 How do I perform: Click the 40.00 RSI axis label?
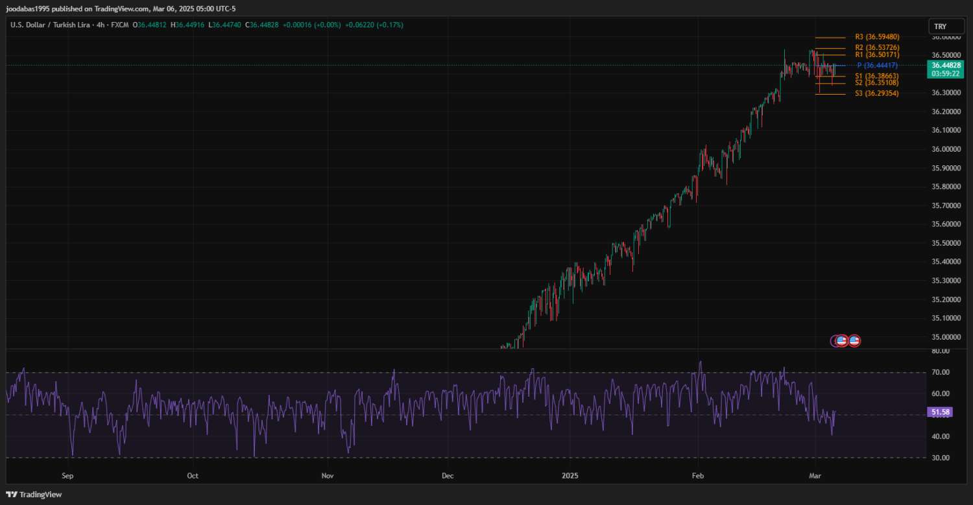(941, 436)
